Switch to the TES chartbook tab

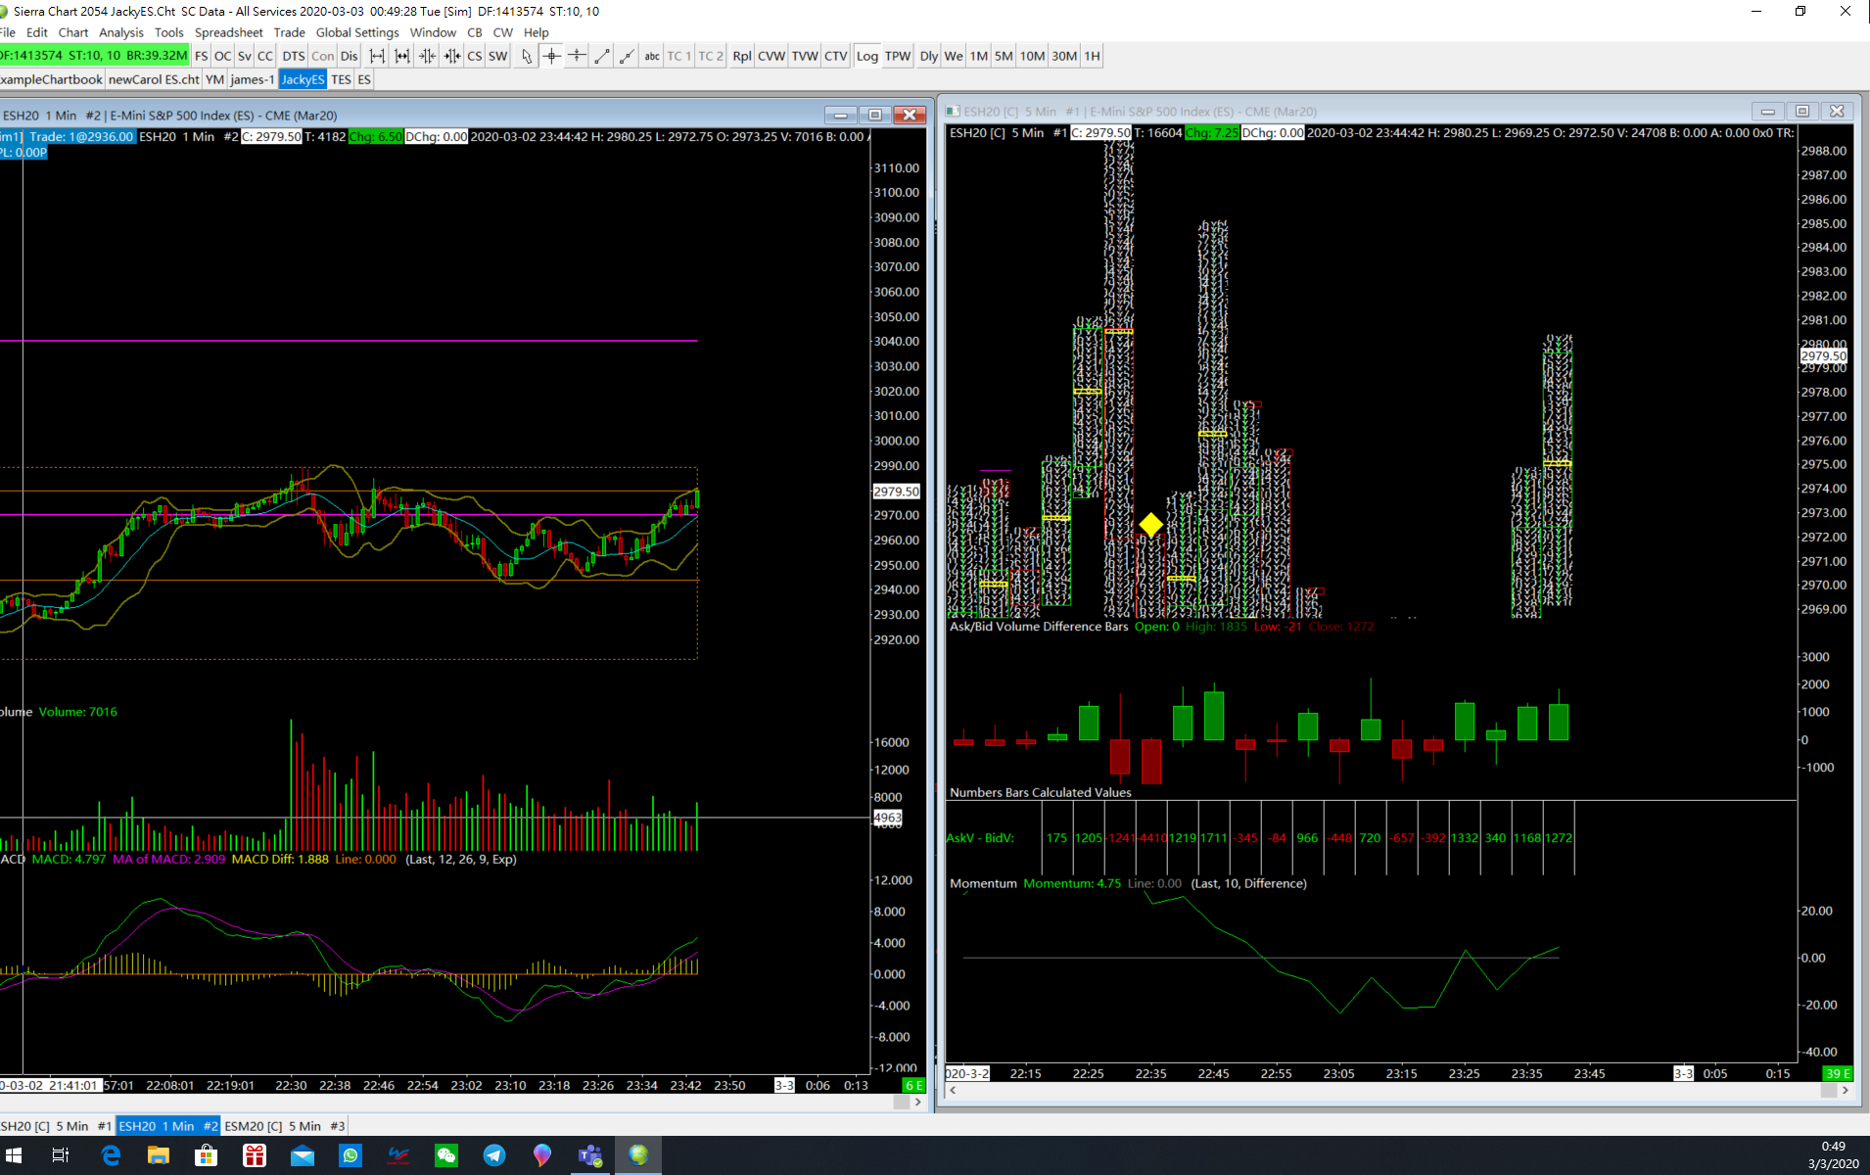pyautogui.click(x=341, y=79)
